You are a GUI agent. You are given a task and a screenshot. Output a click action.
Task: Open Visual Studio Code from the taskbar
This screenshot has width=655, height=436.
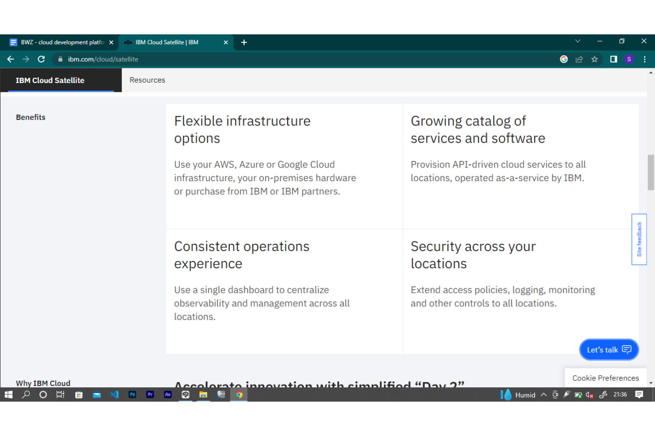115,394
